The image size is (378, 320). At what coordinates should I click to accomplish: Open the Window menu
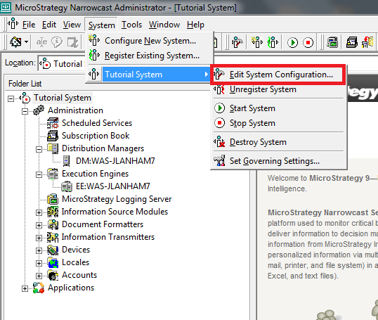[164, 25]
